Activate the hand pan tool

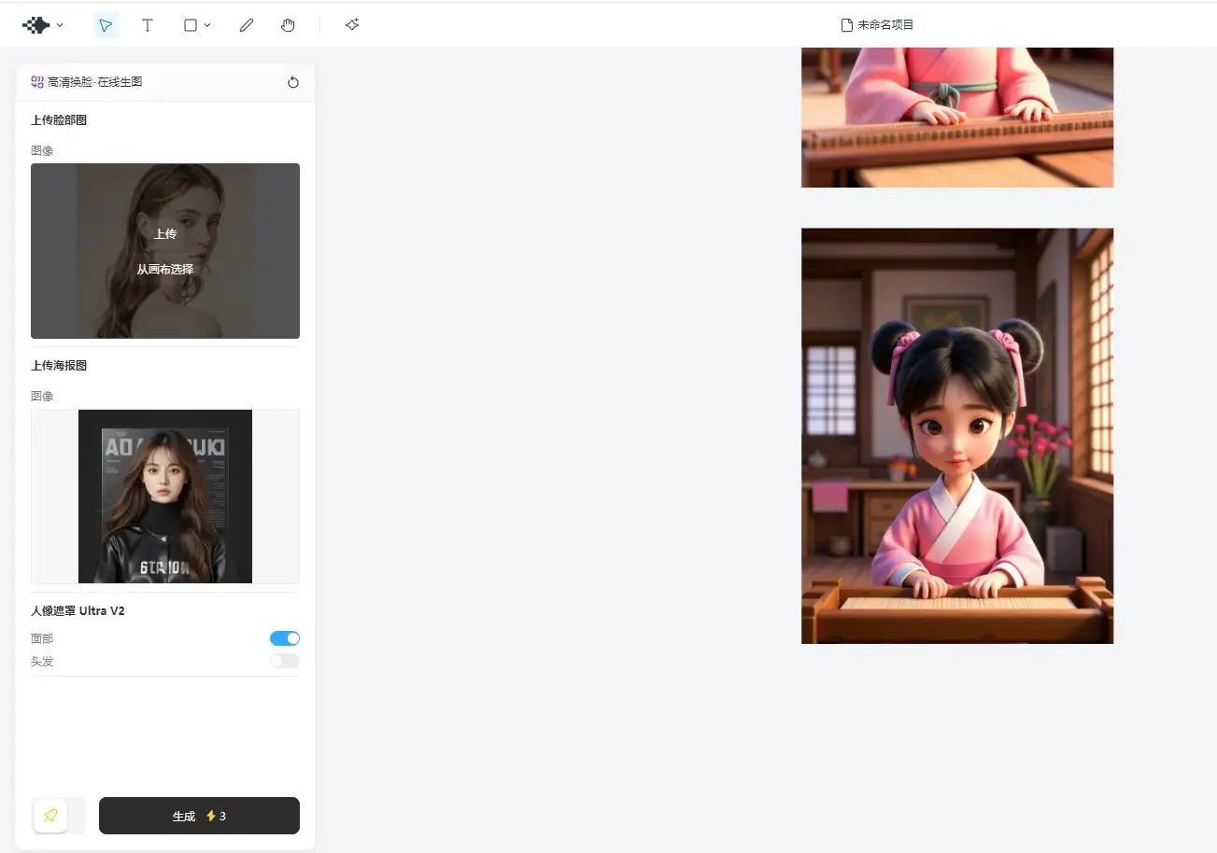(288, 25)
